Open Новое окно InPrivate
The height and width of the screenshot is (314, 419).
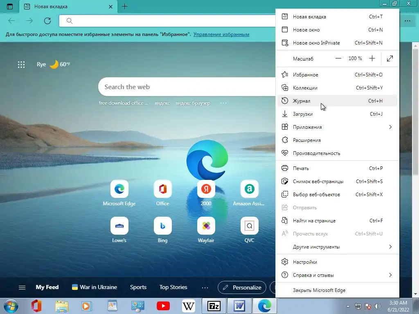pyautogui.click(x=337, y=43)
